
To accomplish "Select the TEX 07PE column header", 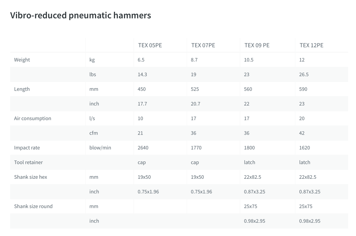I will (x=203, y=45).
